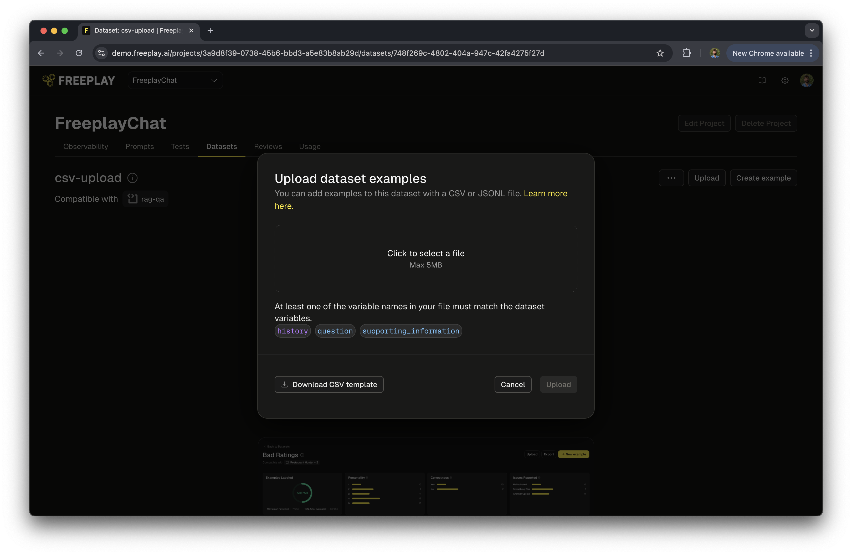Viewport: 852px width, 555px height.
Task: Open the settings gear icon
Action: pos(785,80)
